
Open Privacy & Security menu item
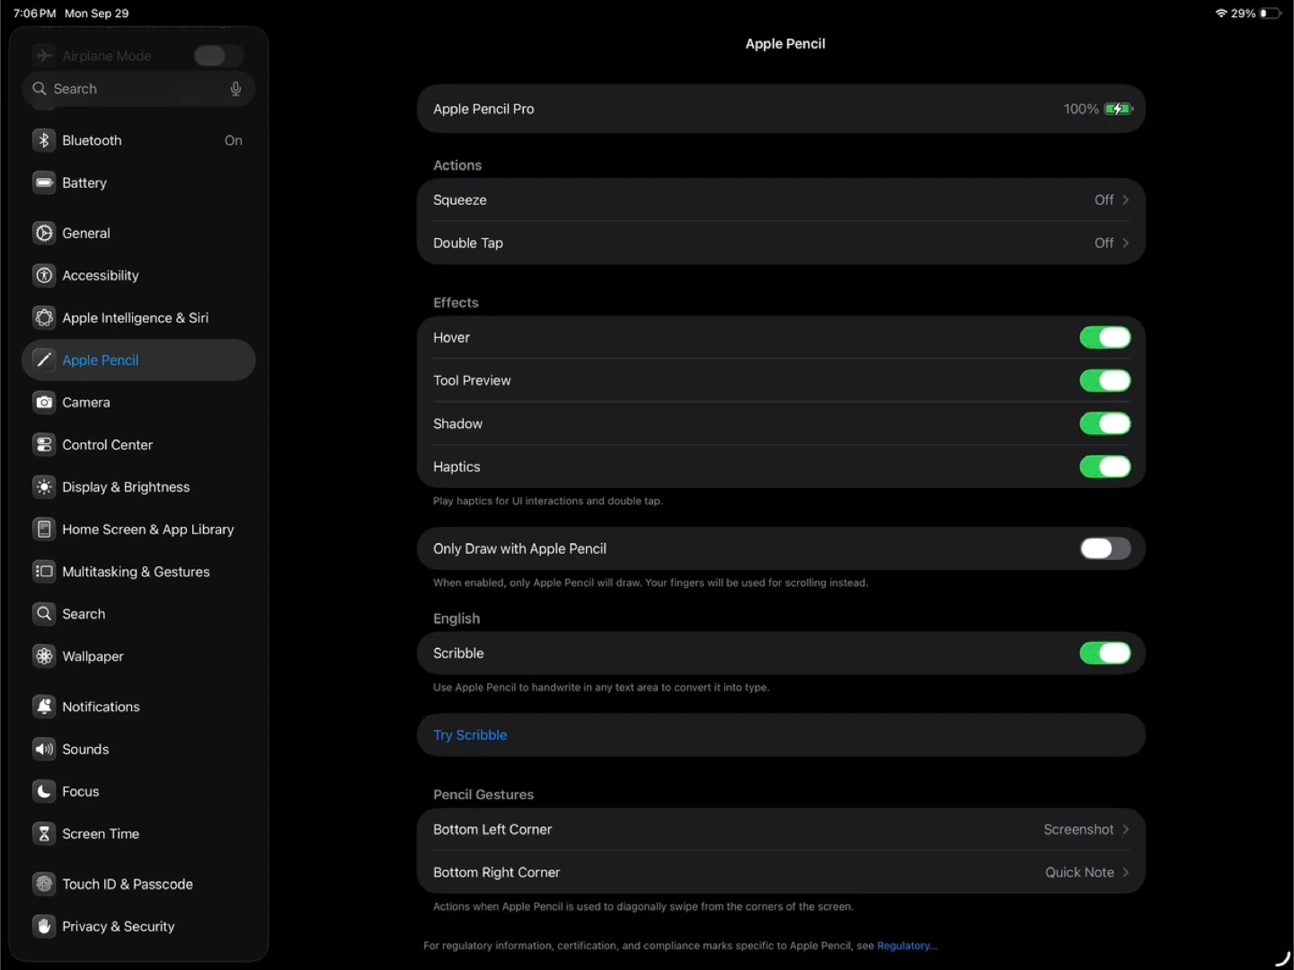coord(118,927)
